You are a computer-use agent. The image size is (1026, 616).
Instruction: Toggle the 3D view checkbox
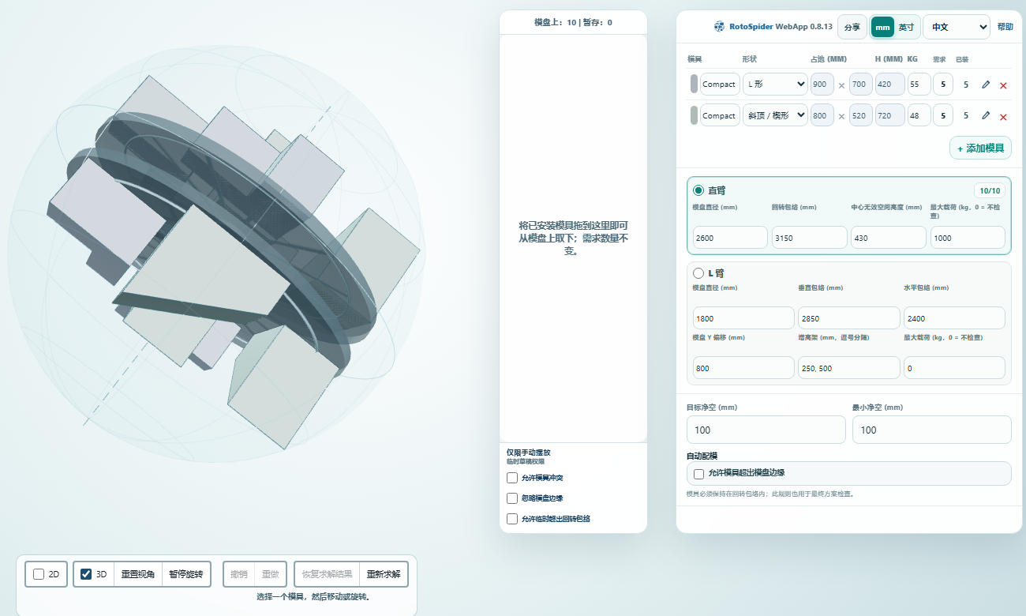coord(86,574)
